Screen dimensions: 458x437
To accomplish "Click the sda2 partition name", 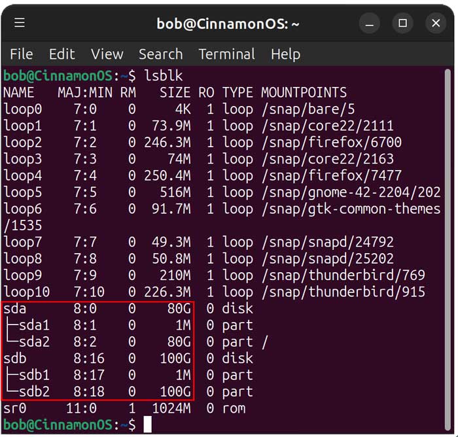I will click(34, 342).
